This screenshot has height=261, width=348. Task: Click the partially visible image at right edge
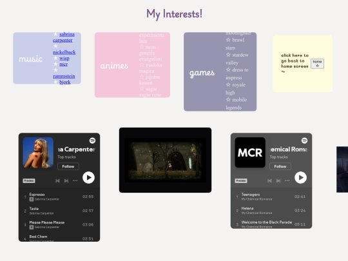[342, 169]
